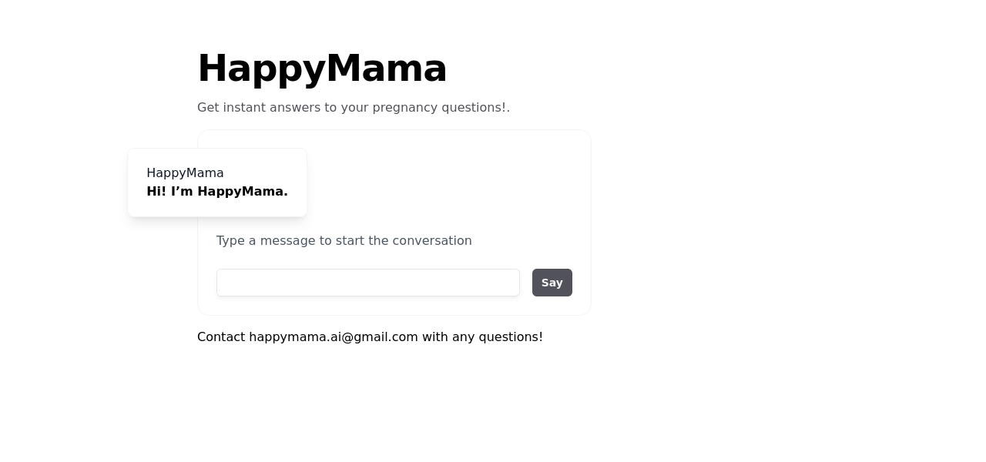Click the word "Contact" in the footer

221,337
